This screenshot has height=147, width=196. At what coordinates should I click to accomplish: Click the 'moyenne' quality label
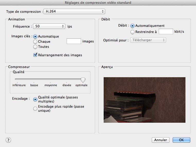tap(51, 85)
